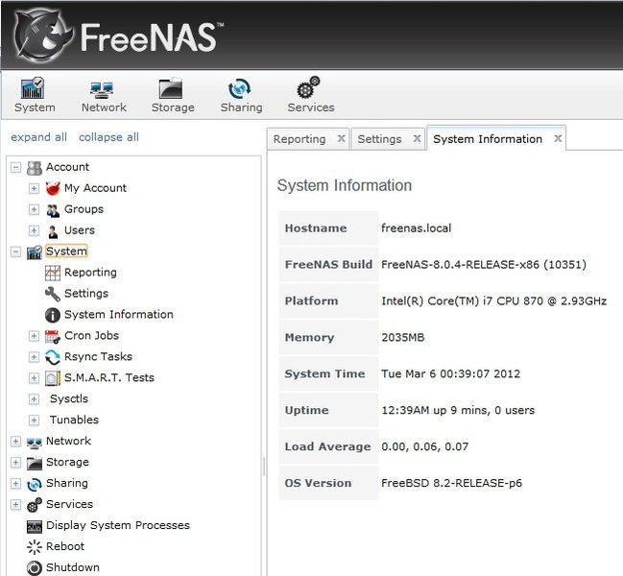Expand the My Account node
The width and height of the screenshot is (623, 576).
(x=34, y=188)
